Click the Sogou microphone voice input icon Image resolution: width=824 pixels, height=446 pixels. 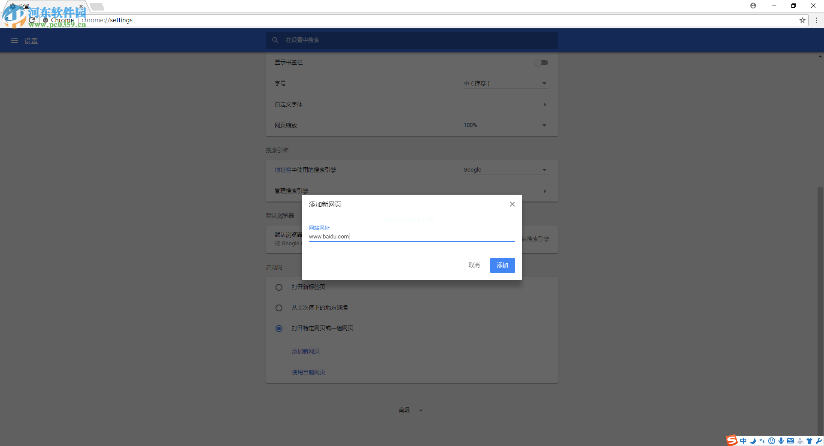(781, 441)
